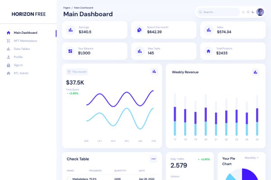Click the chart icon in Total Spent card
Screen dimensions: 271x180
pos(154,72)
